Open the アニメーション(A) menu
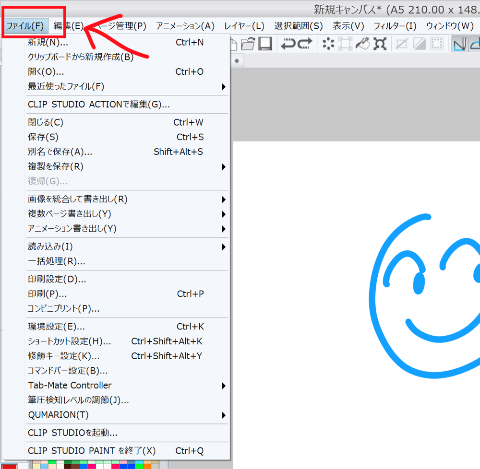480x469 pixels. pos(185,26)
